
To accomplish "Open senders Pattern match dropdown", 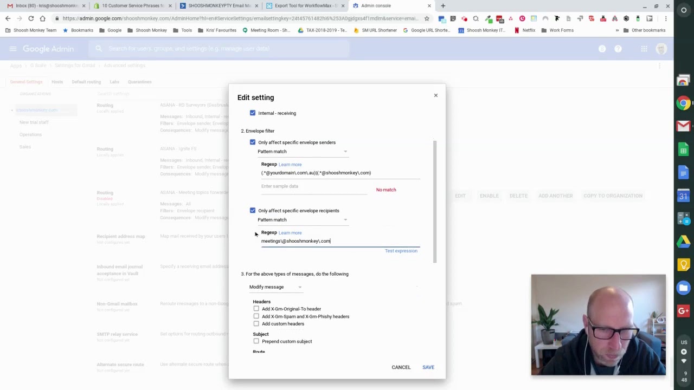I will [x=303, y=152].
